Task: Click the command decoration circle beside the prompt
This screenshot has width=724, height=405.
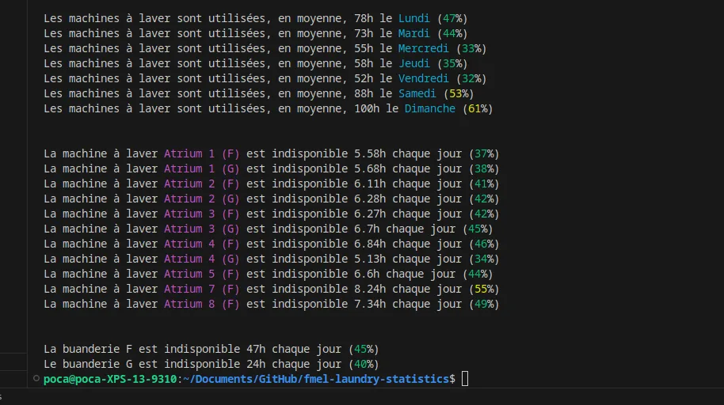Action: [x=36, y=380]
